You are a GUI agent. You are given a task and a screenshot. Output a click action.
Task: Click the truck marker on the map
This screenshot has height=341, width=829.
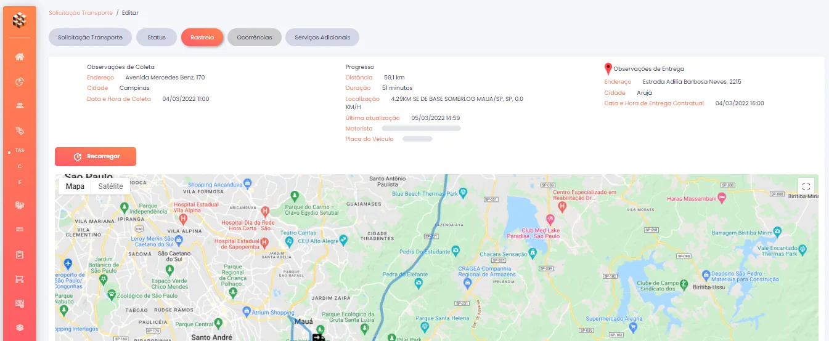pos(318,337)
